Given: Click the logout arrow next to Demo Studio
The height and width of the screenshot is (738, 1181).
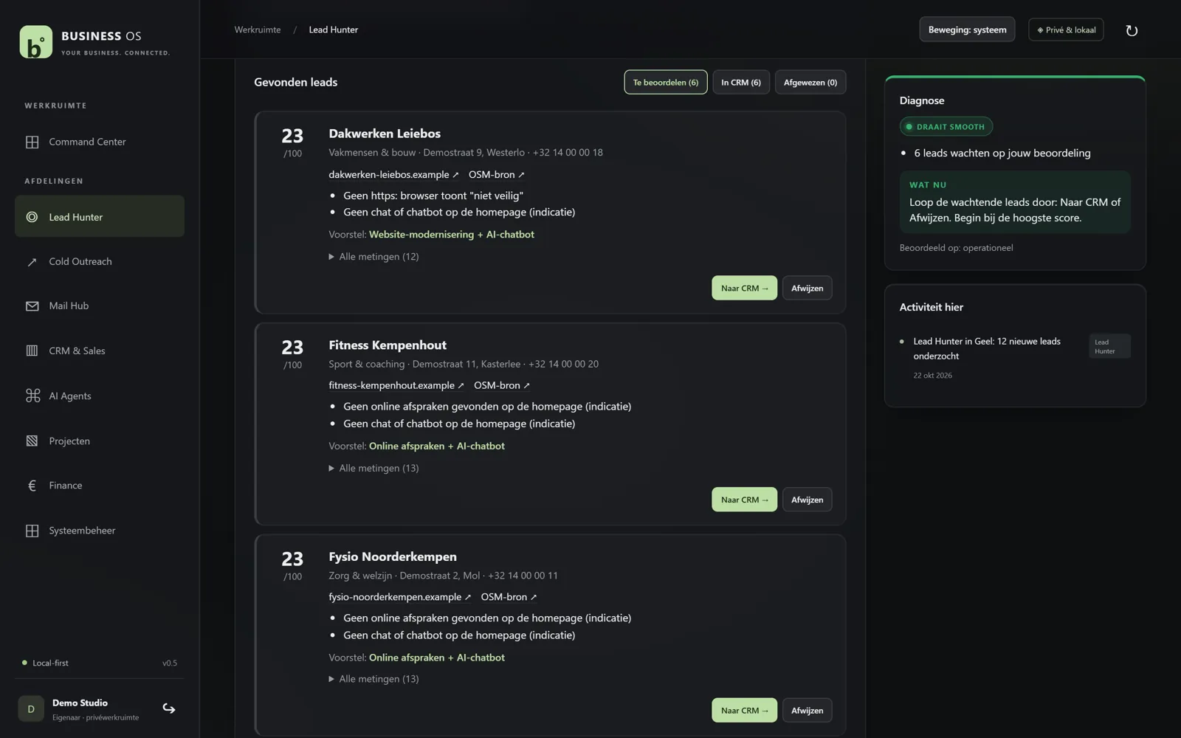Looking at the screenshot, I should (x=169, y=708).
